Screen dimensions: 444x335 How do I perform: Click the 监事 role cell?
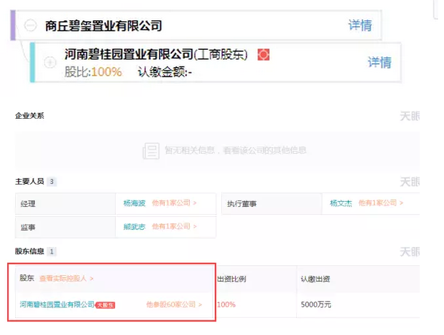66,227
